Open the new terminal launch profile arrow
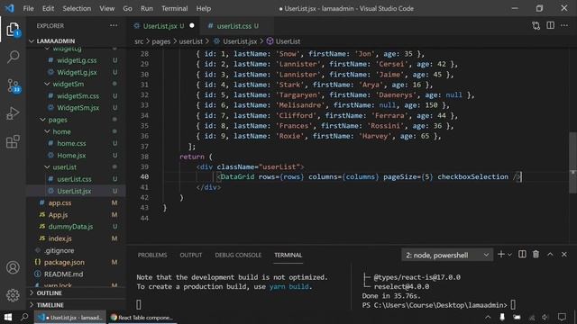Screen dimensions: 577x324 509,255
